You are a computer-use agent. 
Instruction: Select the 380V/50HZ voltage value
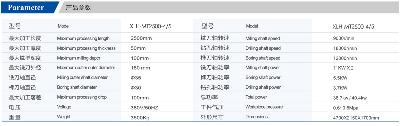(144, 108)
